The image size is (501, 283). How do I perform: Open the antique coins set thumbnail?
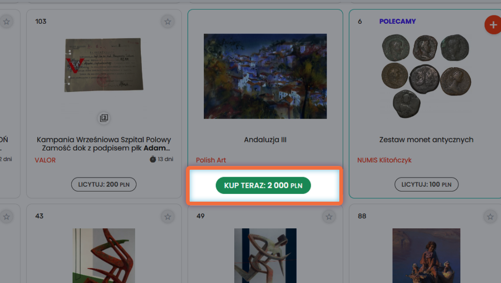click(426, 76)
